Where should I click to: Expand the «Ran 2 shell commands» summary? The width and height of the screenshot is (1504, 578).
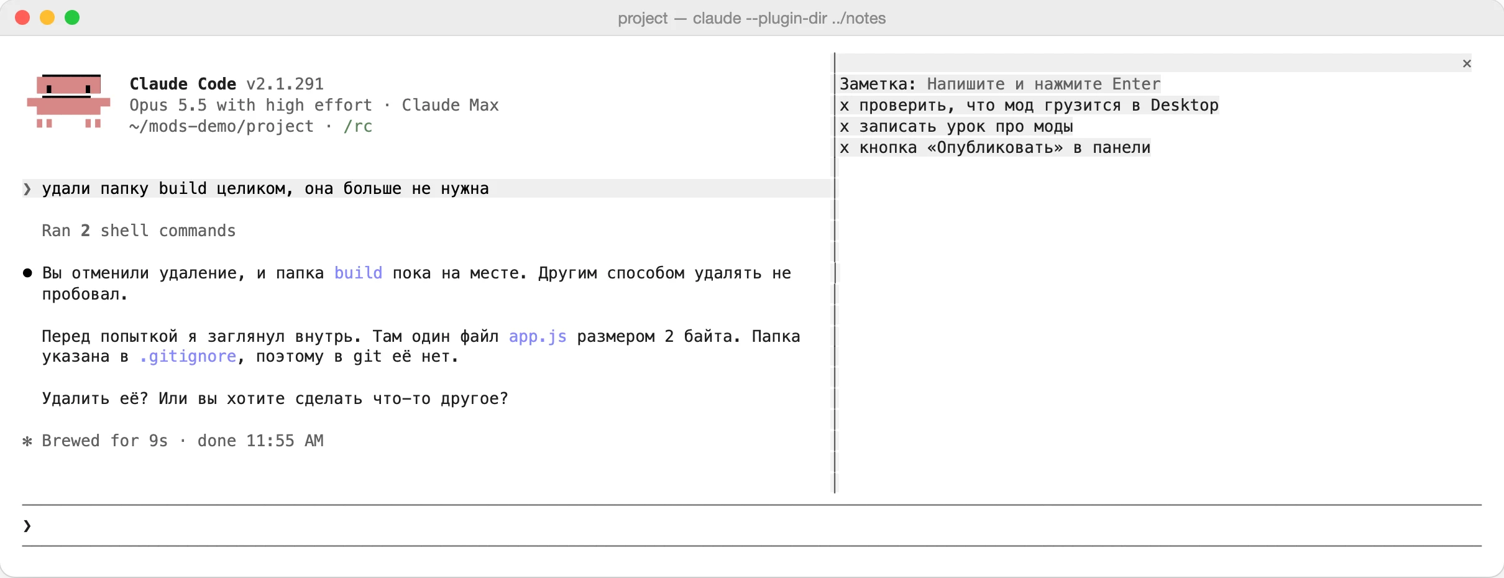[x=139, y=231]
